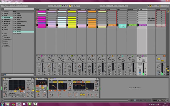Viewport: 170px width, 106px height.
Task: Open the Create menu
Action: [x=8, y=3]
